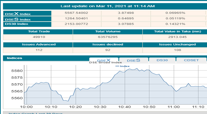This screenshot has height=114, width=207.
Task: Click the Issues declined count 92
Action: pyautogui.click(x=108, y=50)
